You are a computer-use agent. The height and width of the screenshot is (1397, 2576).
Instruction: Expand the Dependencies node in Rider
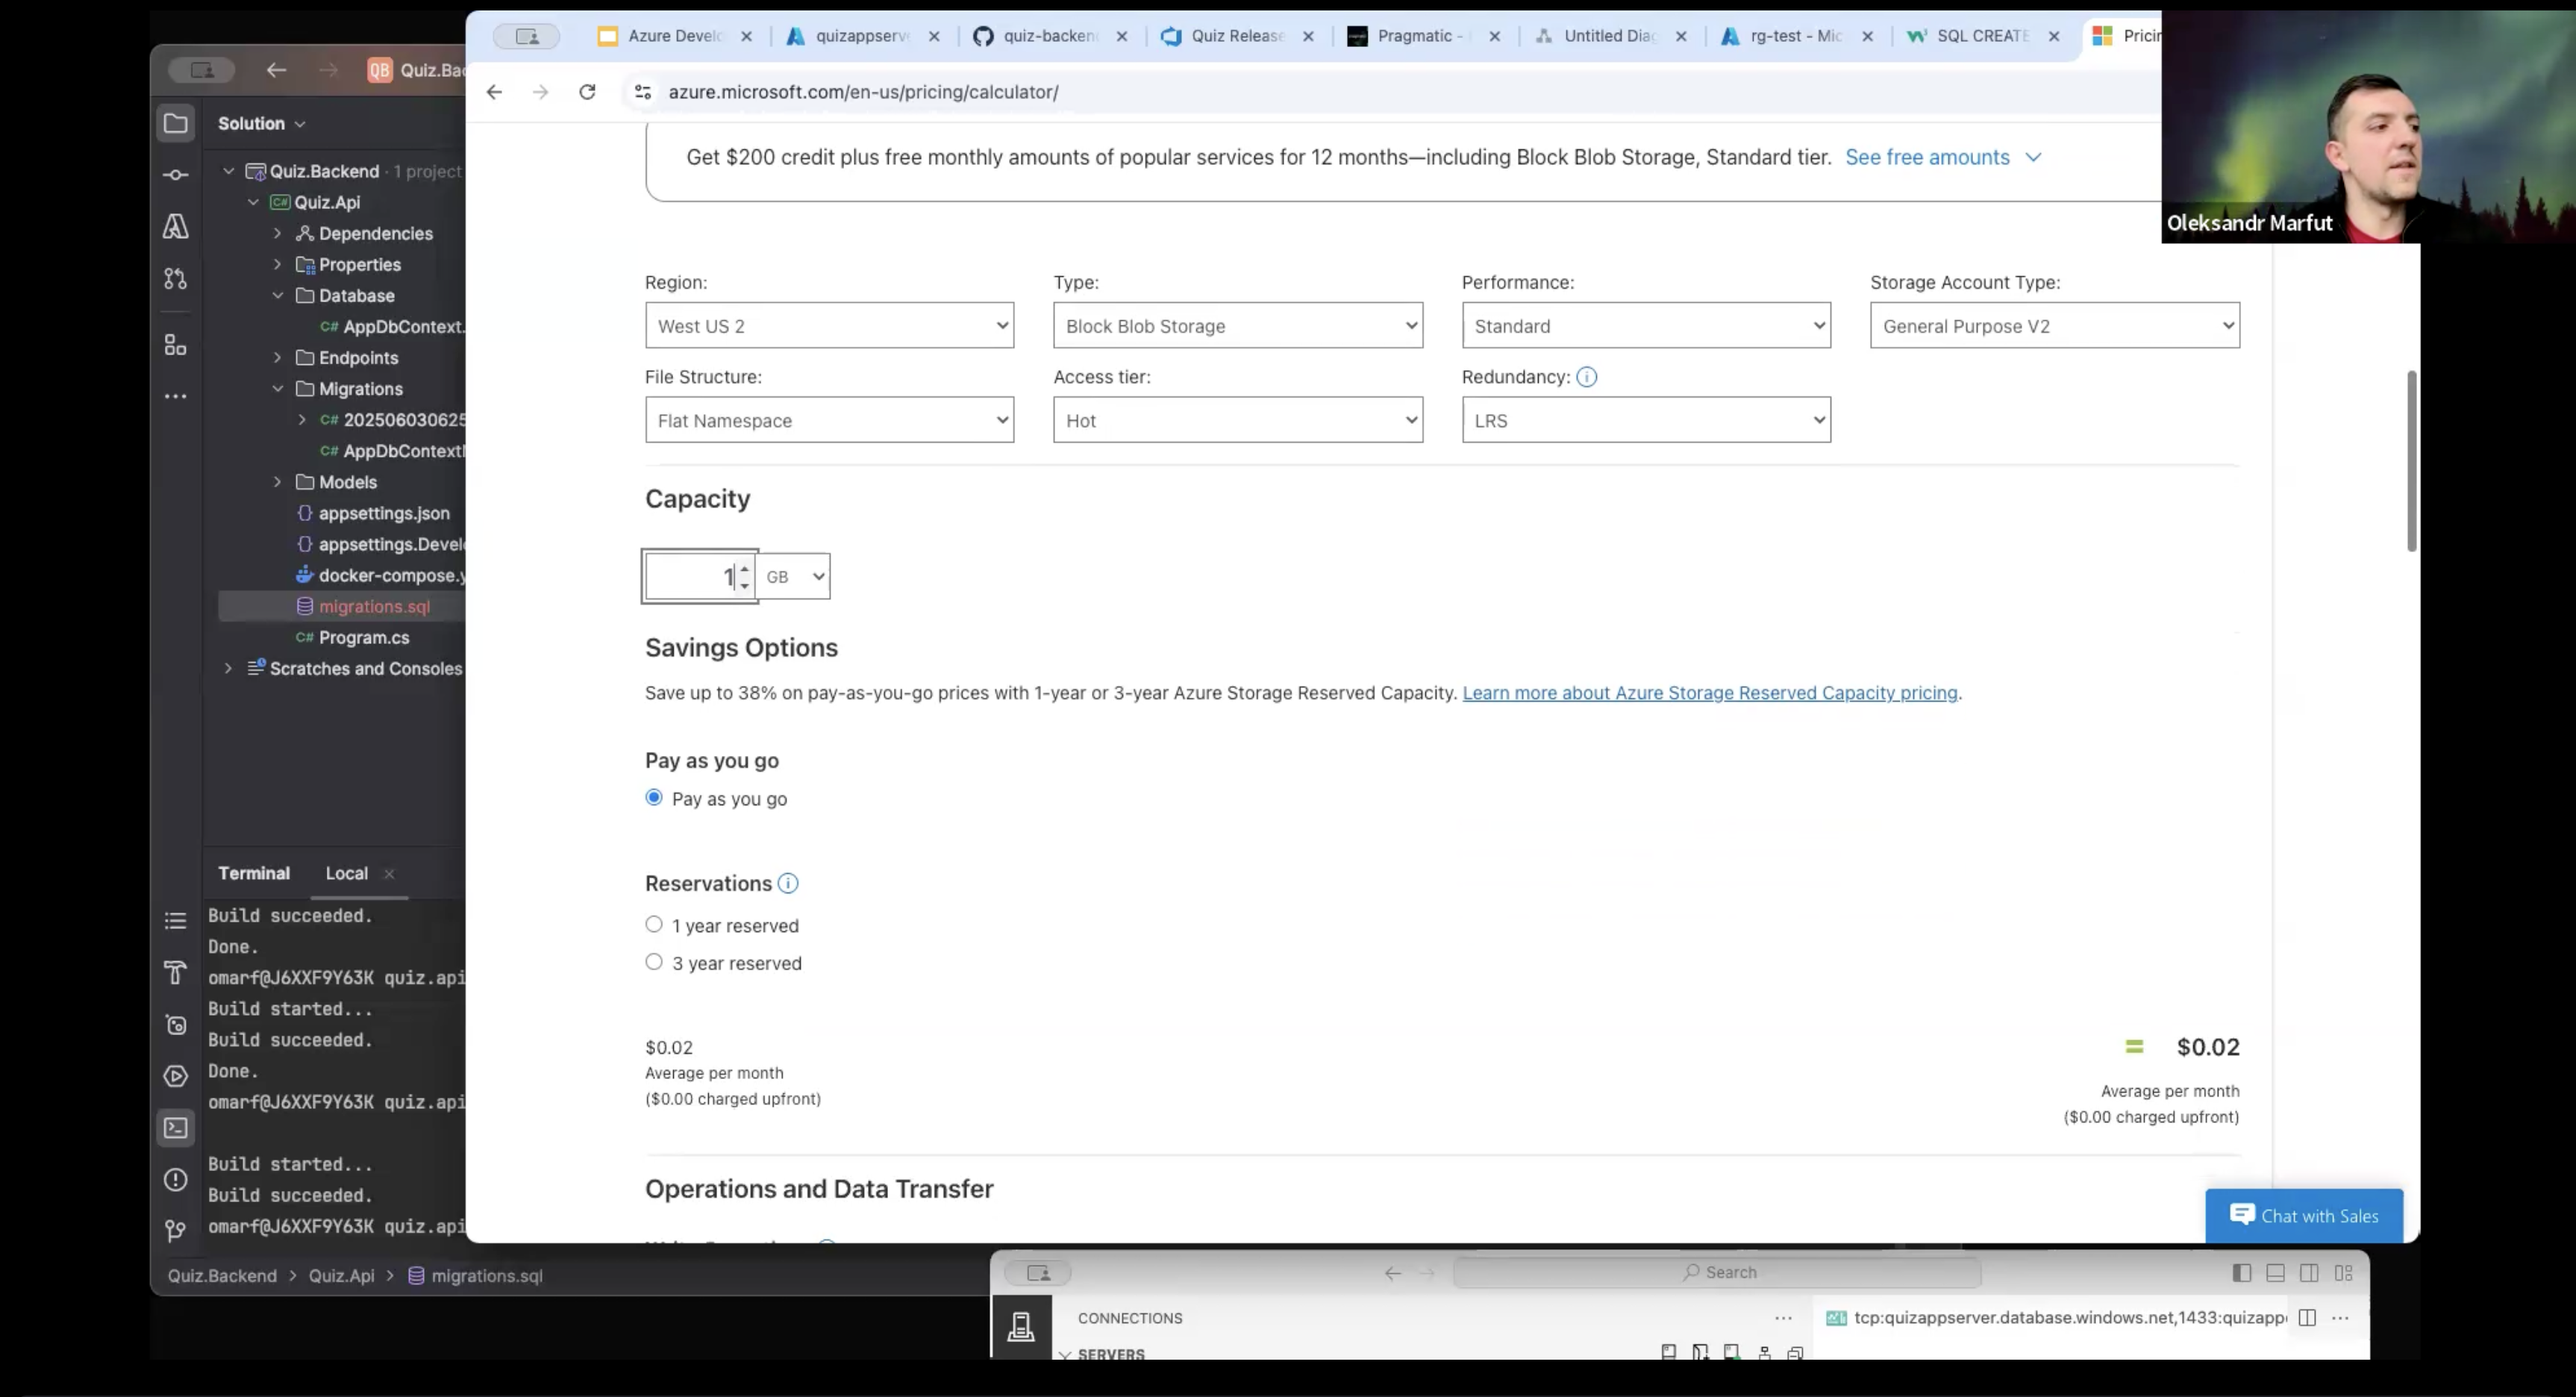click(277, 234)
